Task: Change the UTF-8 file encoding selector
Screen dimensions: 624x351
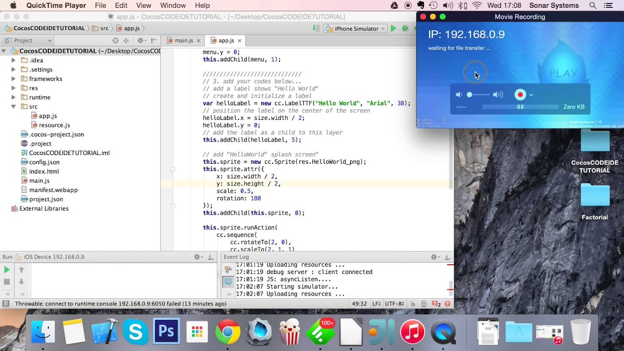Action: tap(394, 304)
